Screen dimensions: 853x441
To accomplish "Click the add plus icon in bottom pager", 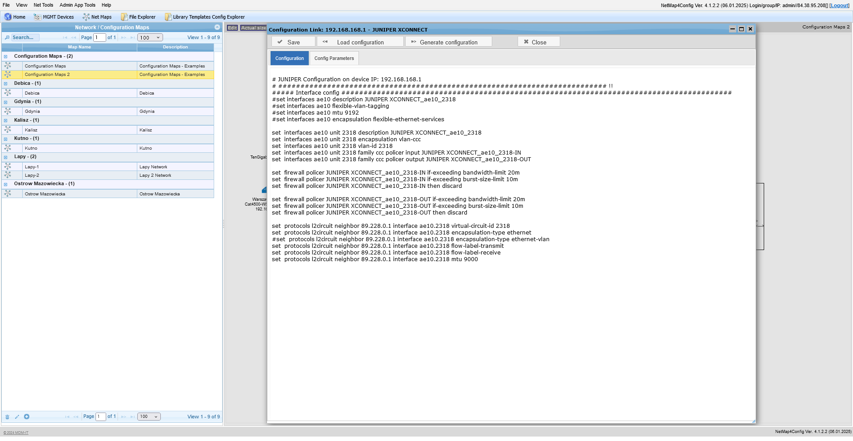I will tap(27, 417).
